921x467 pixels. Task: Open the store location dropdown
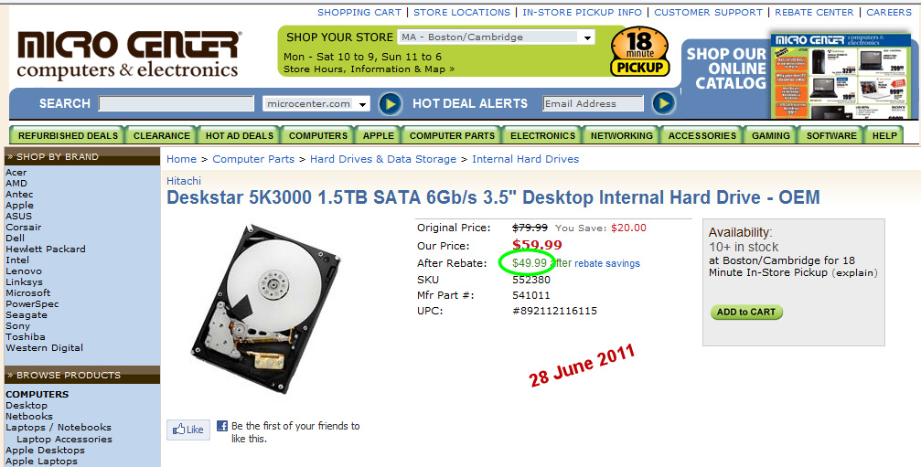496,37
